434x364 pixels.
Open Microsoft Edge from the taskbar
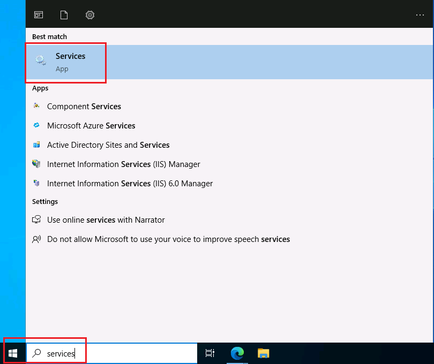click(x=237, y=353)
